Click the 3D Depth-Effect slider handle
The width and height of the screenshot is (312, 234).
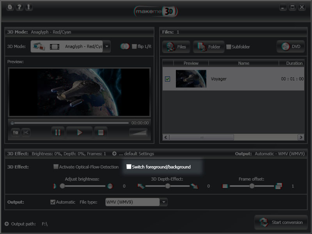168,186
